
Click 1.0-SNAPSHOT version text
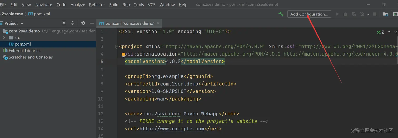coord(169,91)
